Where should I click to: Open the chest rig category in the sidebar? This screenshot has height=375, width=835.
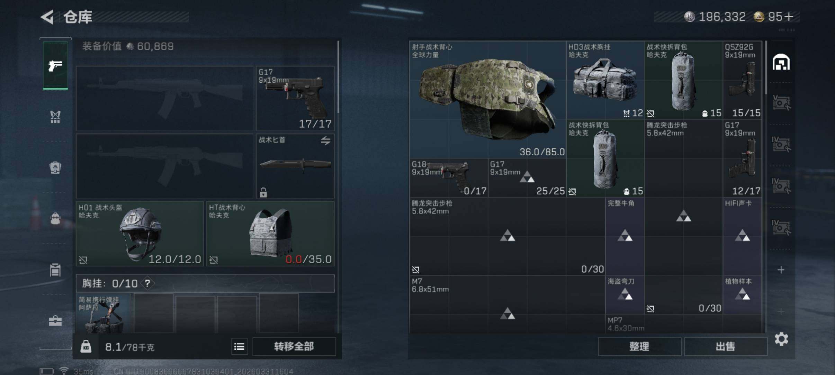click(x=55, y=117)
